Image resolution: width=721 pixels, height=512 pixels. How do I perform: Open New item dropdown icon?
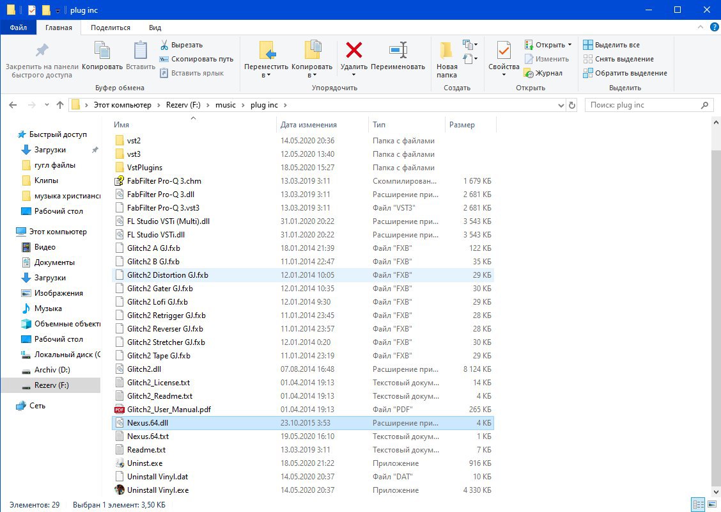click(x=469, y=45)
